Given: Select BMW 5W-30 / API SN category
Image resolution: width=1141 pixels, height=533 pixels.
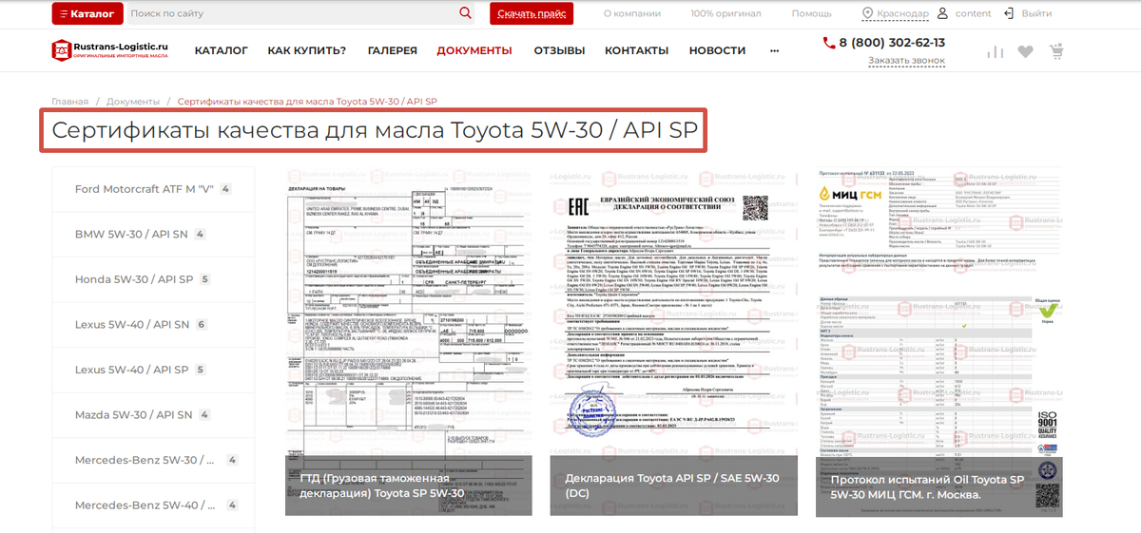Looking at the screenshot, I should (153, 235).
